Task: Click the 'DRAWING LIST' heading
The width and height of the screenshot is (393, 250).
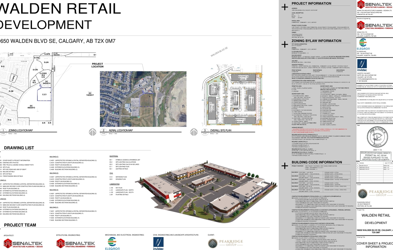Action: (x=19, y=148)
